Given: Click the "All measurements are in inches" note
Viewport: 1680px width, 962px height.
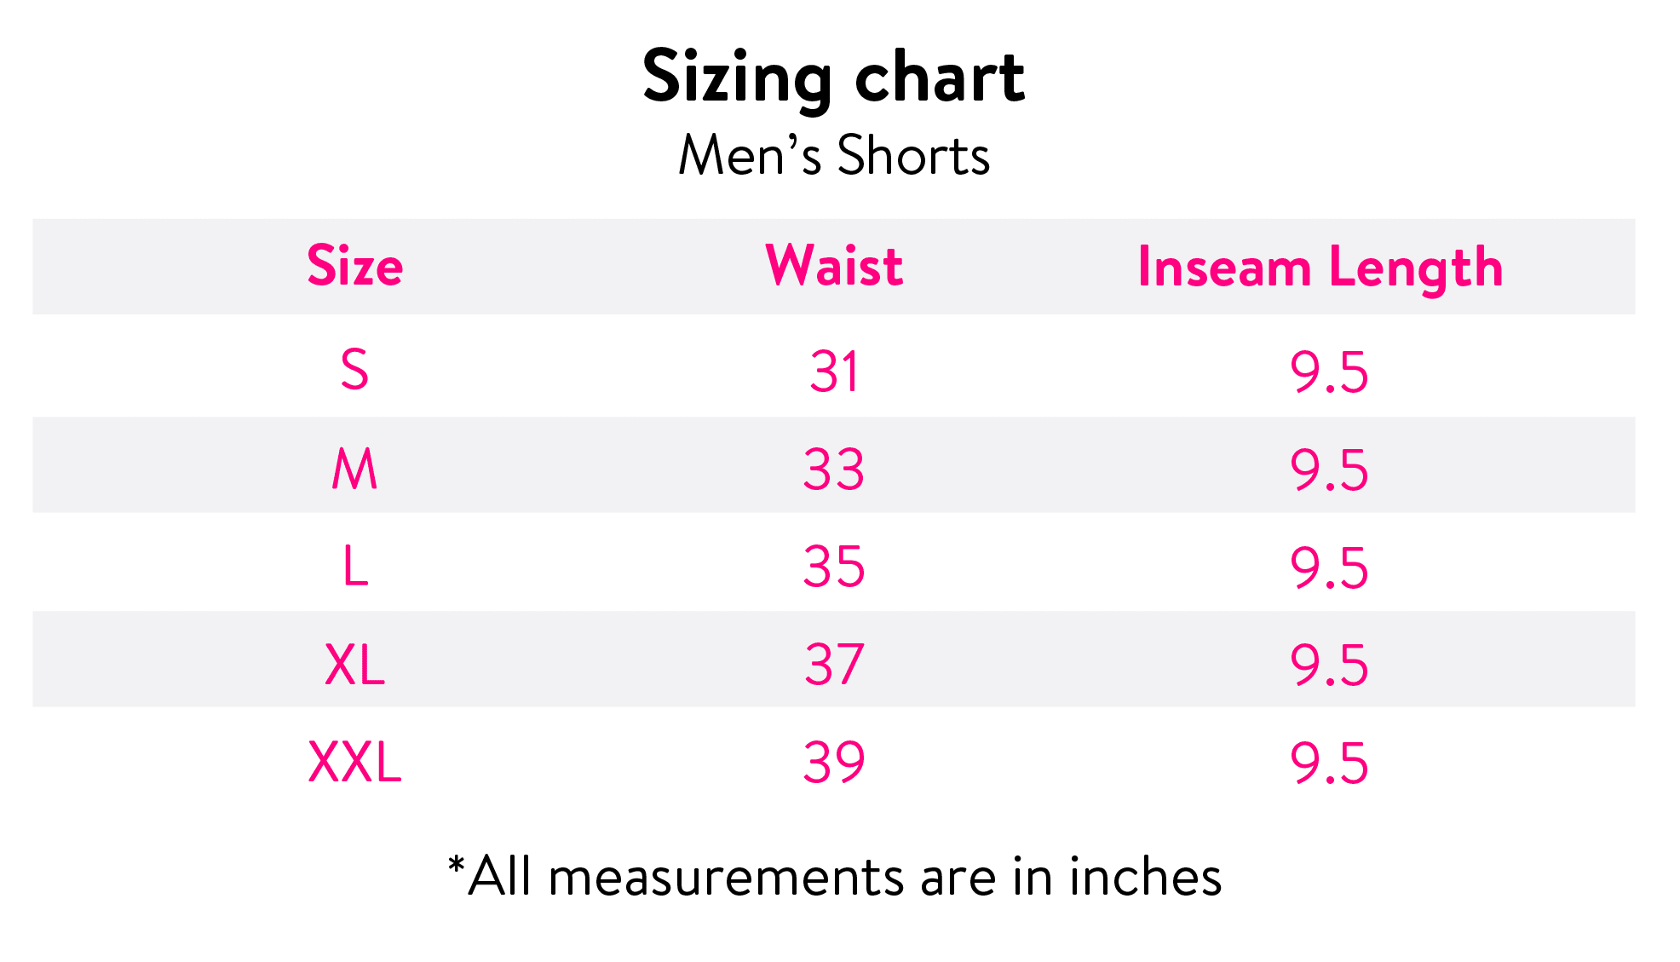Looking at the screenshot, I should coord(835,876).
